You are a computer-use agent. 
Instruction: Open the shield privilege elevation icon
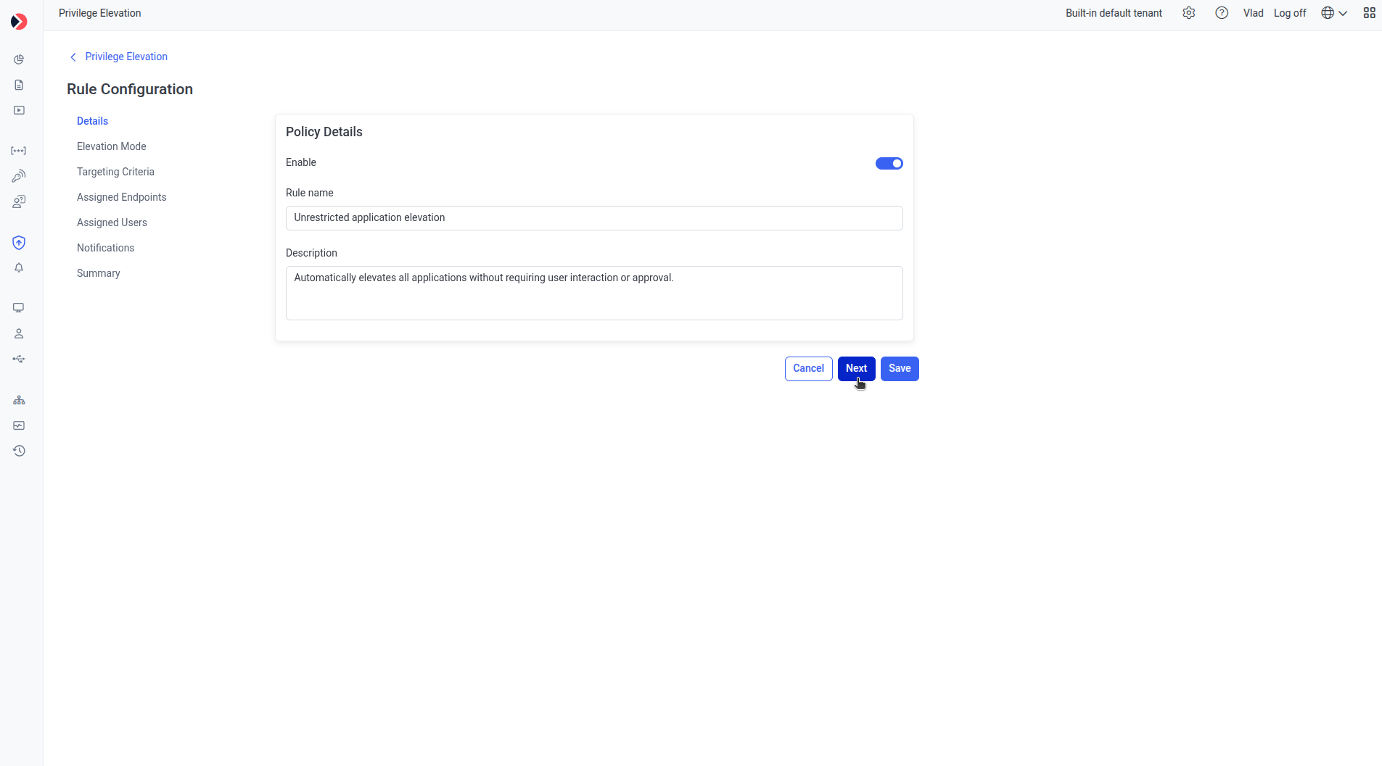pyautogui.click(x=19, y=243)
